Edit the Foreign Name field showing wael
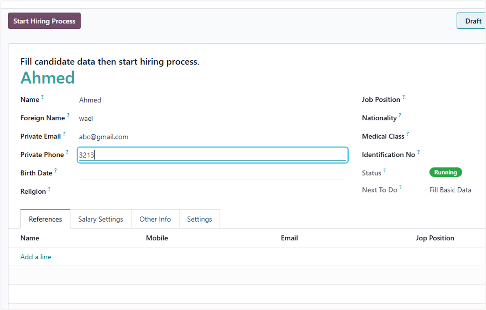 point(212,118)
